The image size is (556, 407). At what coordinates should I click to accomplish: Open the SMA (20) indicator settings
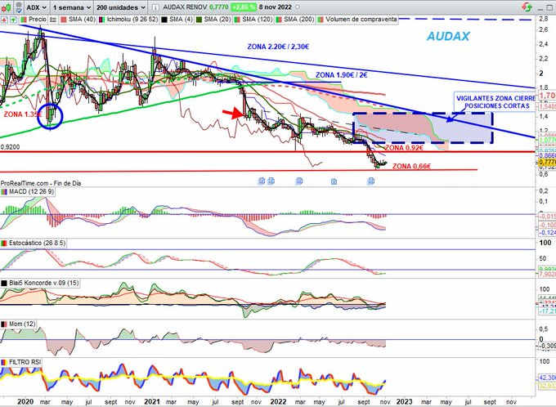point(217,20)
